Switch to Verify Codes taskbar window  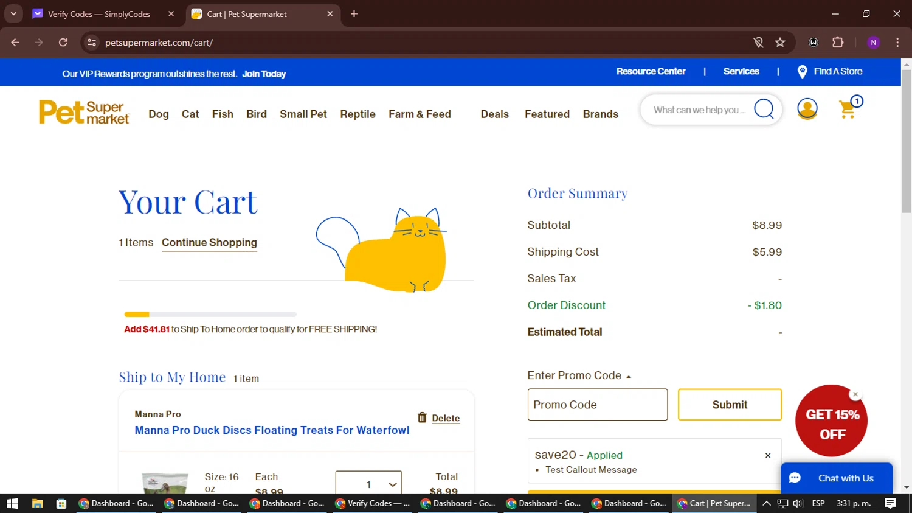374,503
